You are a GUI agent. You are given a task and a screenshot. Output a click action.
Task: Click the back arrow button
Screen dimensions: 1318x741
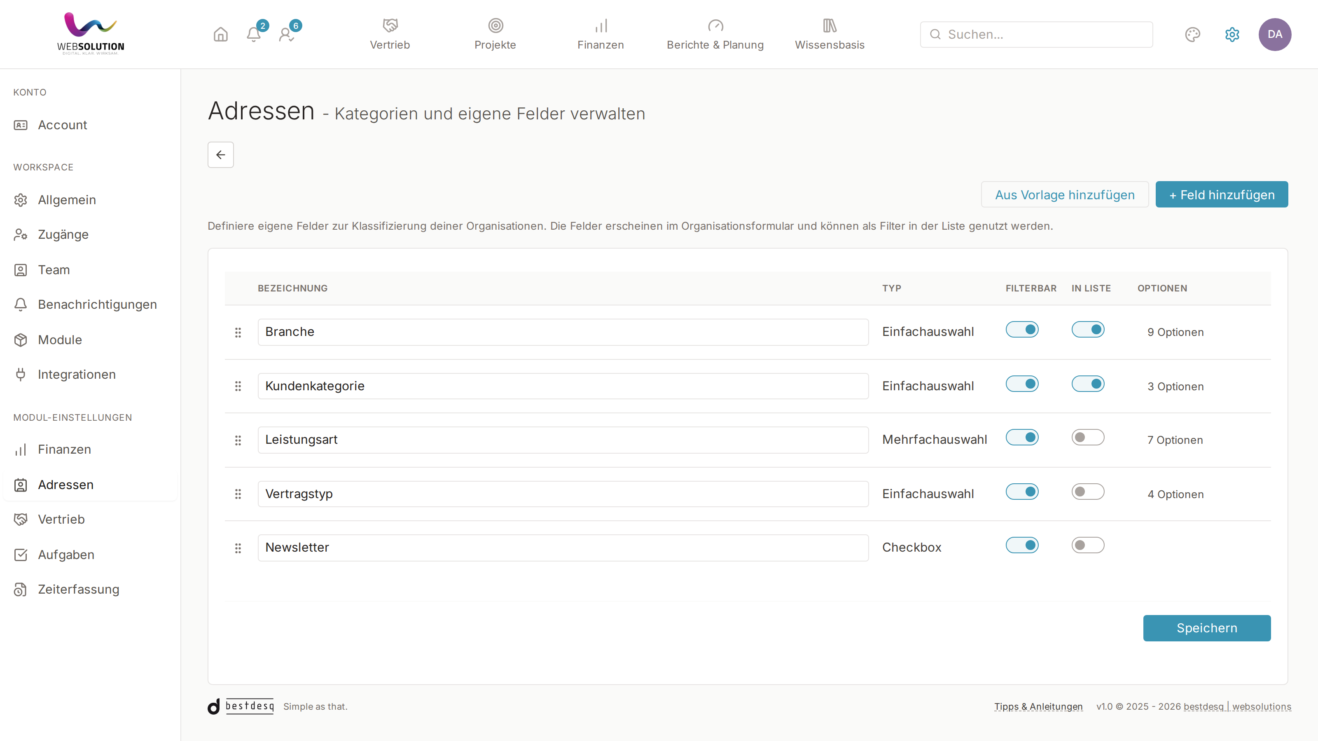click(220, 154)
